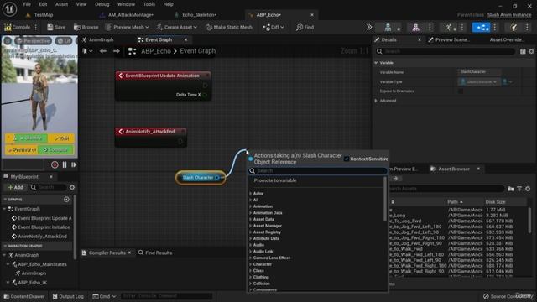The image size is (537, 302).
Task: Collapse the ANIMATION GRAPHS section
Action: (x=5, y=246)
